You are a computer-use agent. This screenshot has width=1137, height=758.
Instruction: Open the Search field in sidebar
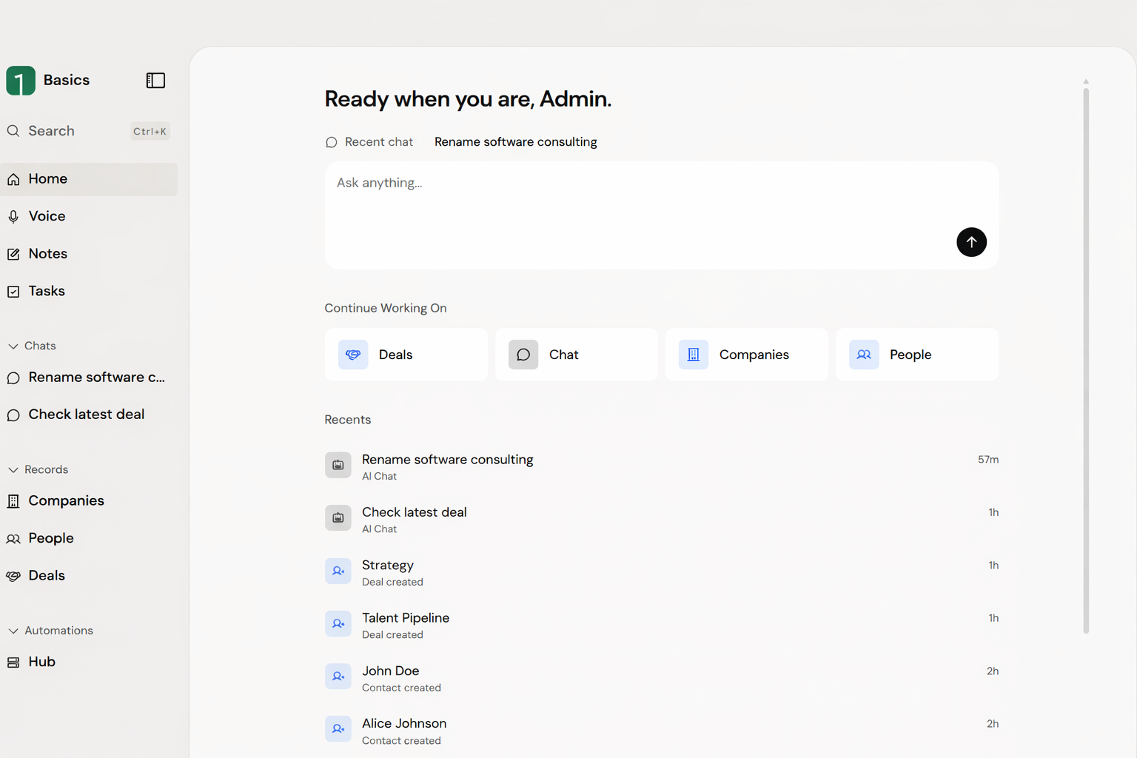tap(51, 131)
